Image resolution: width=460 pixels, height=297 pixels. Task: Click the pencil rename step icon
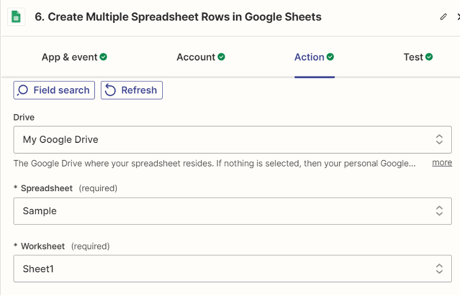[443, 17]
